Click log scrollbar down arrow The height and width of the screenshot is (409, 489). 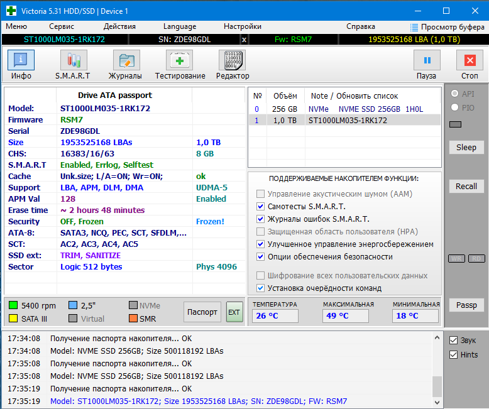tap(437, 402)
